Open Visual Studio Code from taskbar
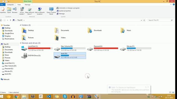 point(49,97)
